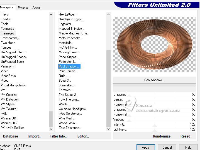Viewport: 200px width, 150px height.
Task: Choose the Starmaker filter
Action: click(67, 85)
